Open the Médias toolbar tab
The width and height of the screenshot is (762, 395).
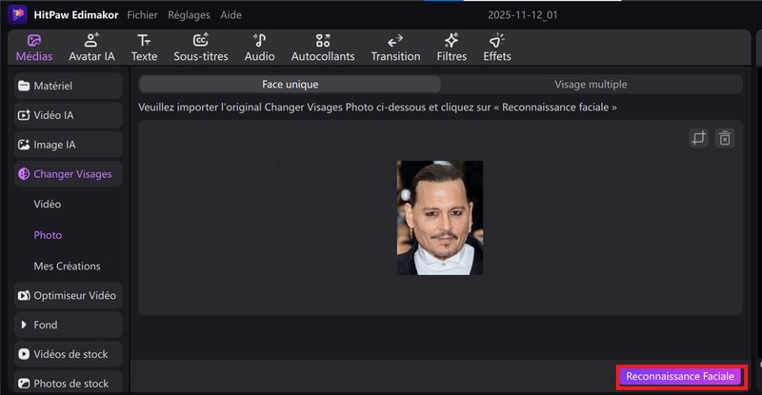pyautogui.click(x=34, y=48)
